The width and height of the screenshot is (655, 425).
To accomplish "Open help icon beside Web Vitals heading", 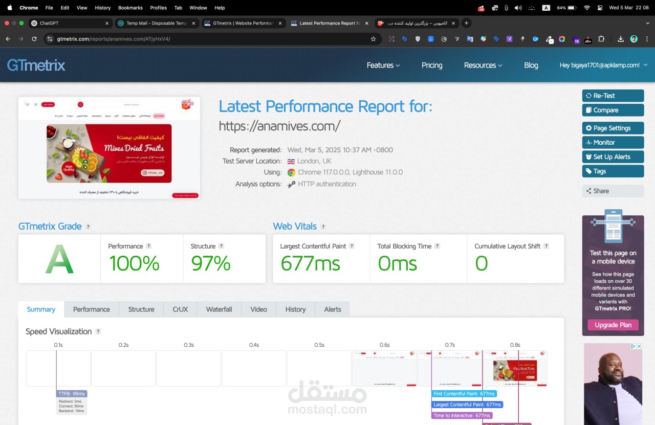I will 323,227.
